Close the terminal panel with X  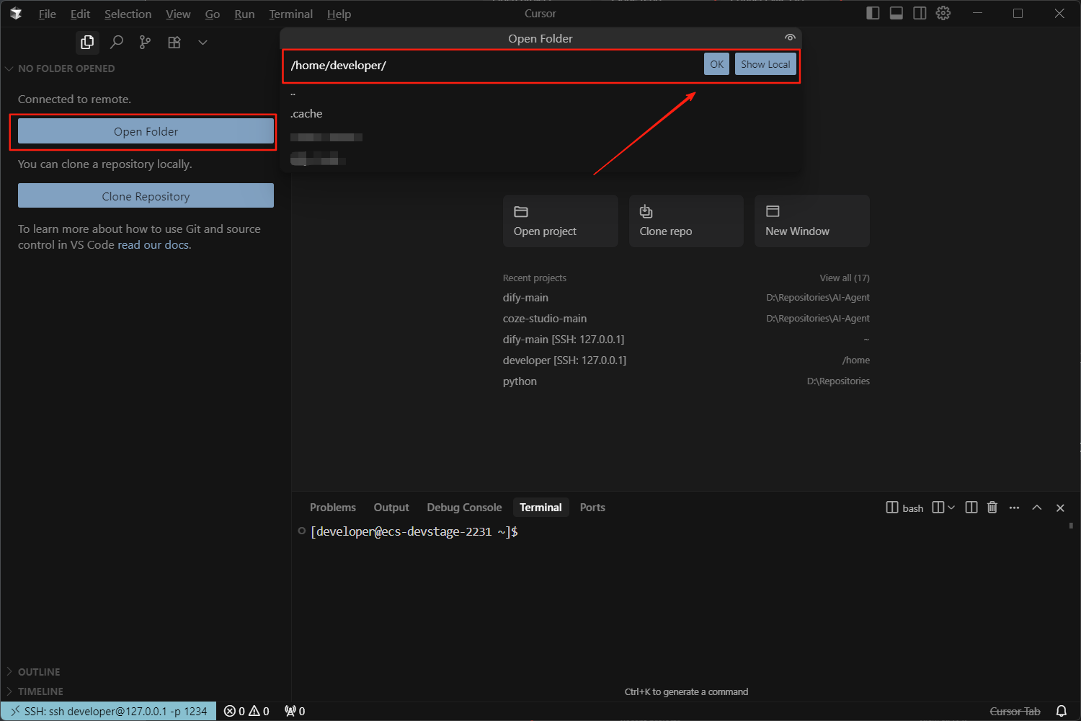(1060, 508)
